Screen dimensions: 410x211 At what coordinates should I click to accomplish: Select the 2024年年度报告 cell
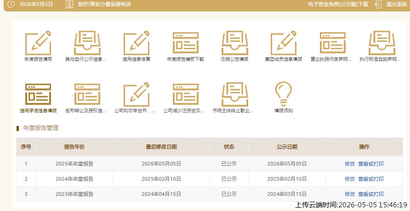coord(74,179)
